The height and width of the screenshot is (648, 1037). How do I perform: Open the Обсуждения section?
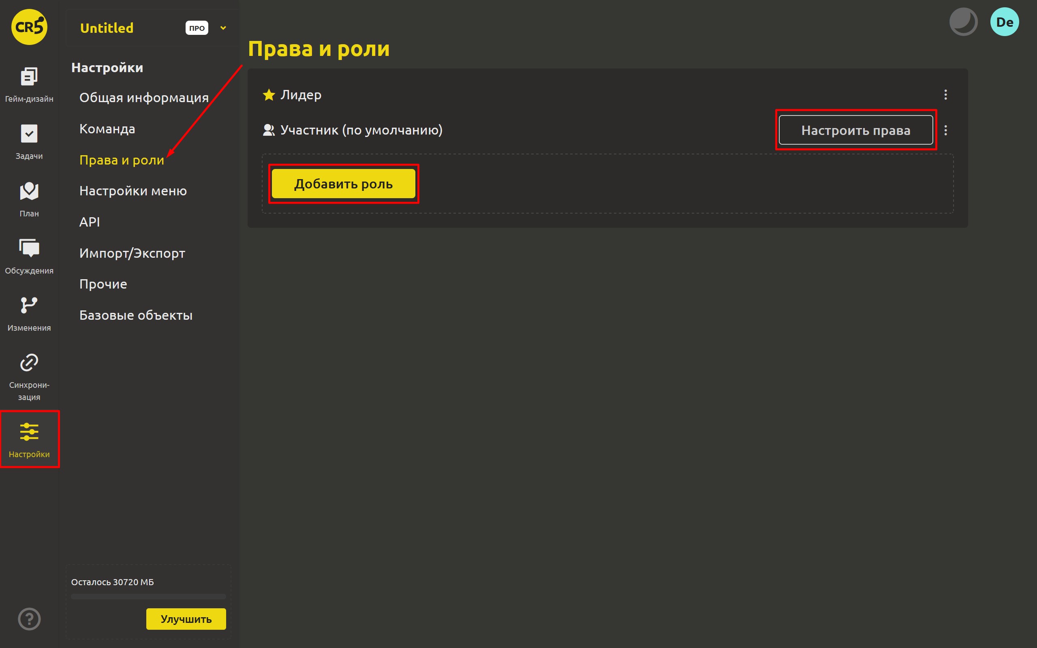click(29, 256)
